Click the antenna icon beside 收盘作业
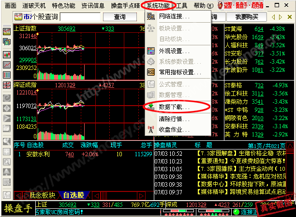Viewport: 296px width, 217px height. pyautogui.click(x=150, y=129)
